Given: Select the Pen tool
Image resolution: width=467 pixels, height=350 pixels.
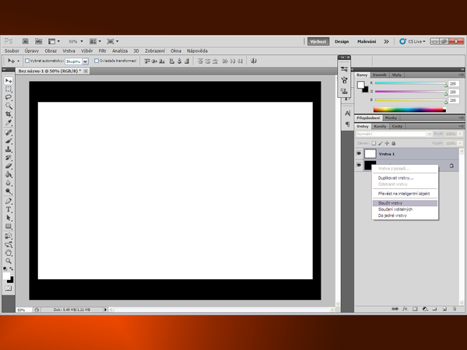Looking at the screenshot, I should (x=9, y=201).
